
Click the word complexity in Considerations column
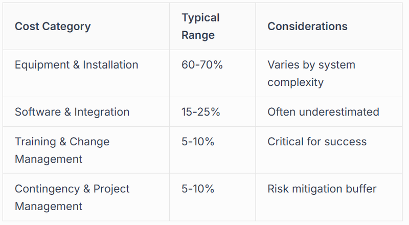tap(296, 82)
